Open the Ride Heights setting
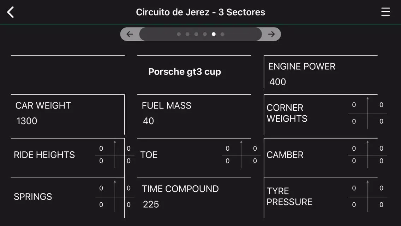Image resolution: width=401 pixels, height=226 pixels. [x=44, y=155]
